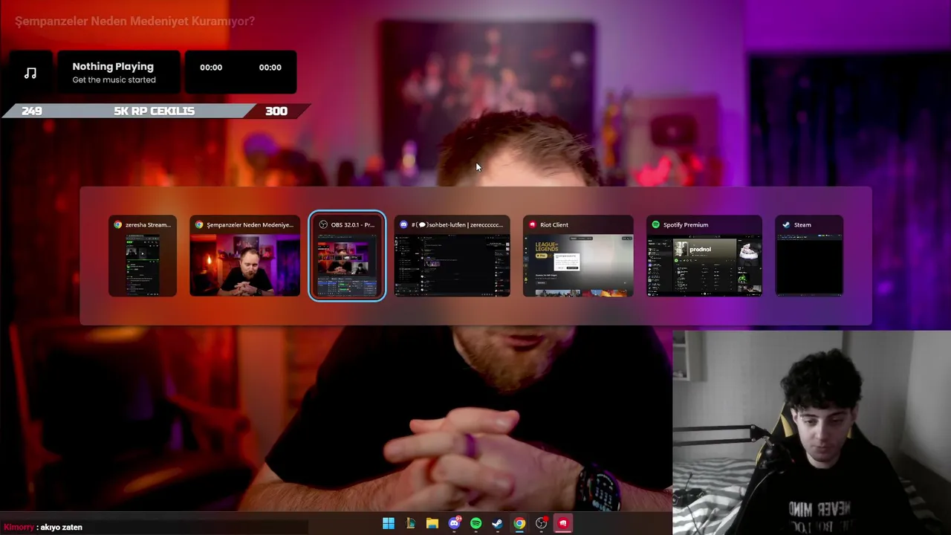Open Spotify from the taskbar
This screenshot has height=535, width=951.
tap(475, 524)
